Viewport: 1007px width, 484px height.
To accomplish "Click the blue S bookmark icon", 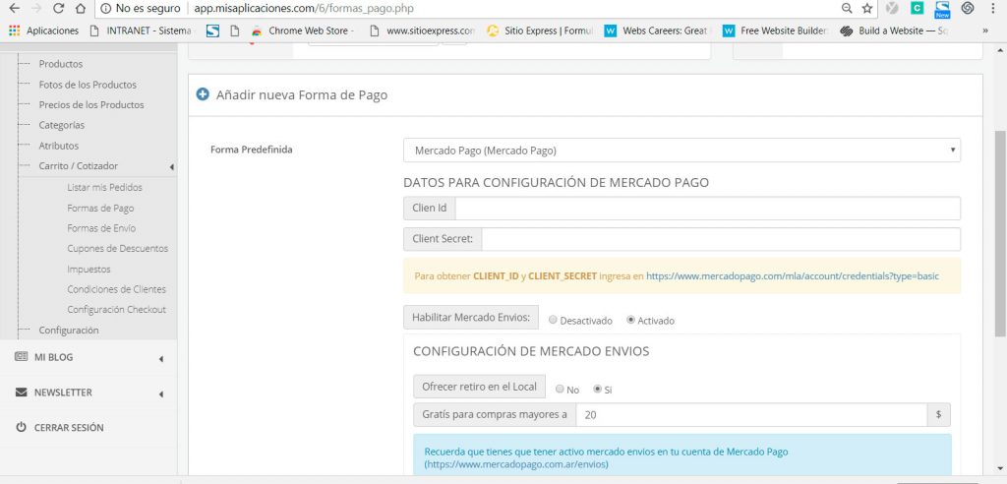I will point(212,30).
